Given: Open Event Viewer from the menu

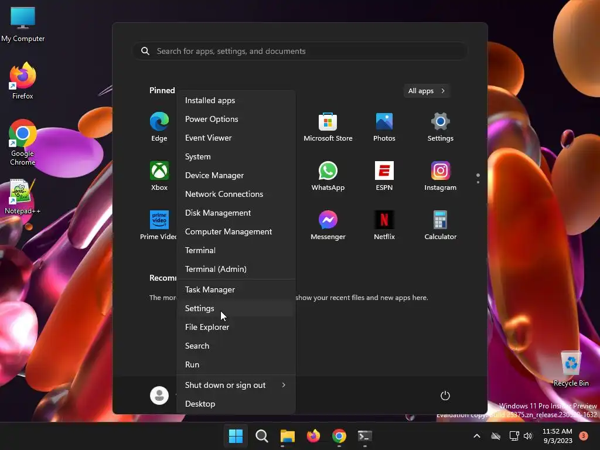Looking at the screenshot, I should point(236,138).
